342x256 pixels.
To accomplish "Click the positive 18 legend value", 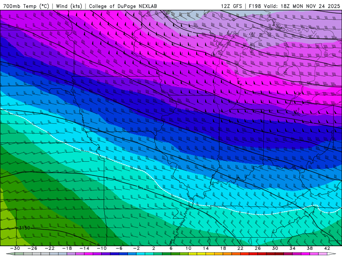I will [223, 248].
